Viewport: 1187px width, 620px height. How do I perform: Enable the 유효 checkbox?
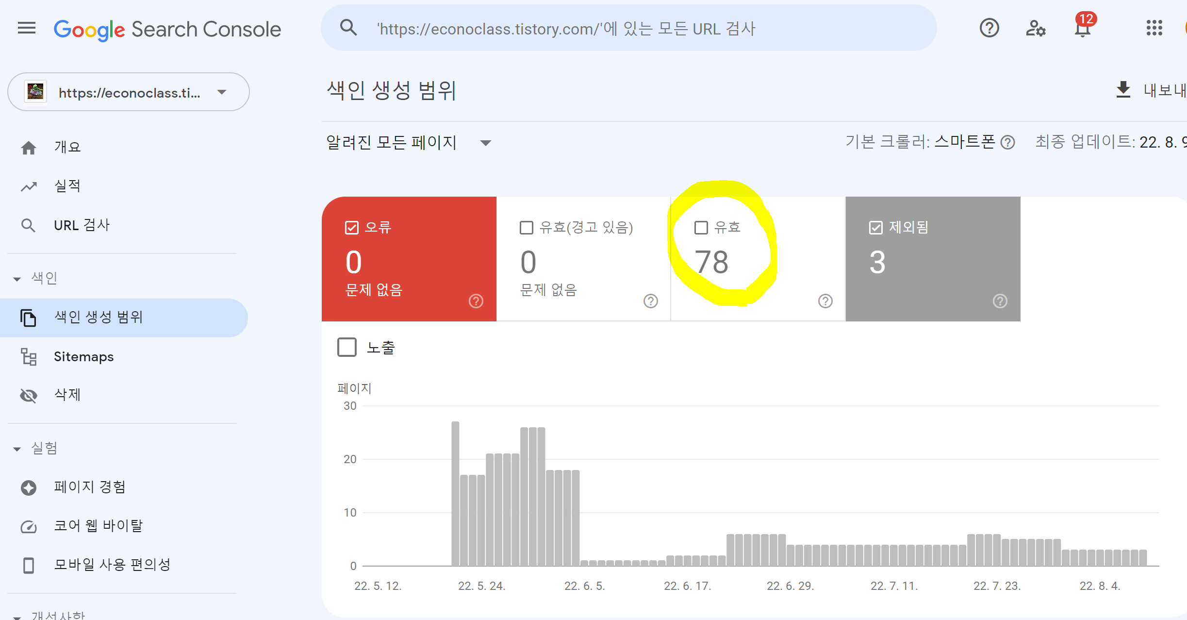tap(701, 227)
